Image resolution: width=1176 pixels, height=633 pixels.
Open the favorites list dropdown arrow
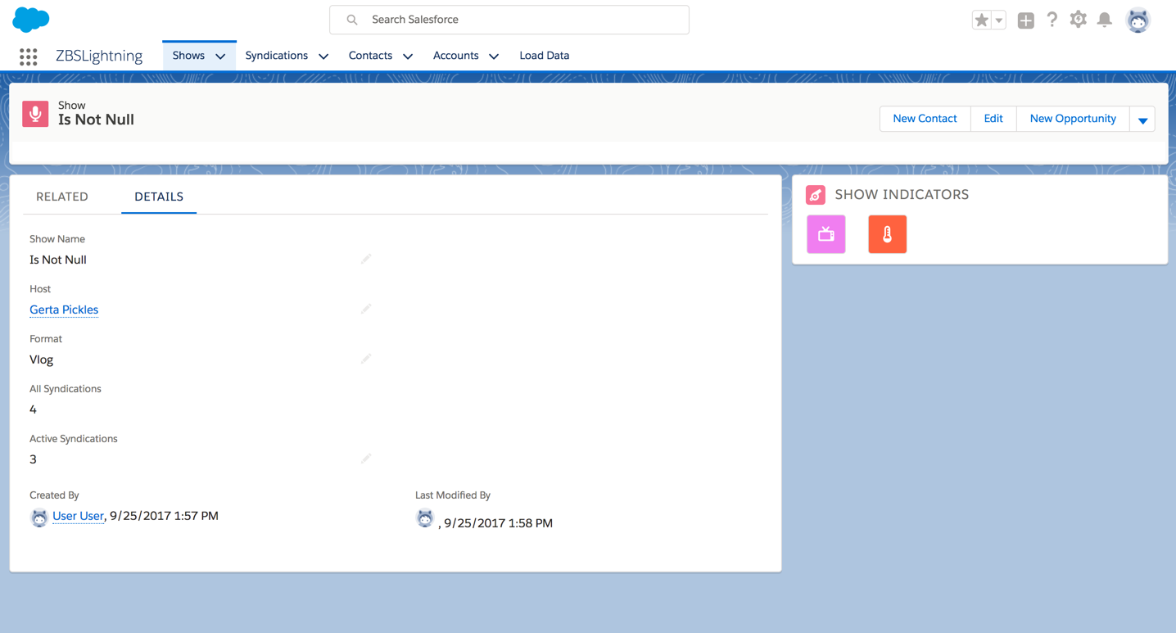pos(999,20)
